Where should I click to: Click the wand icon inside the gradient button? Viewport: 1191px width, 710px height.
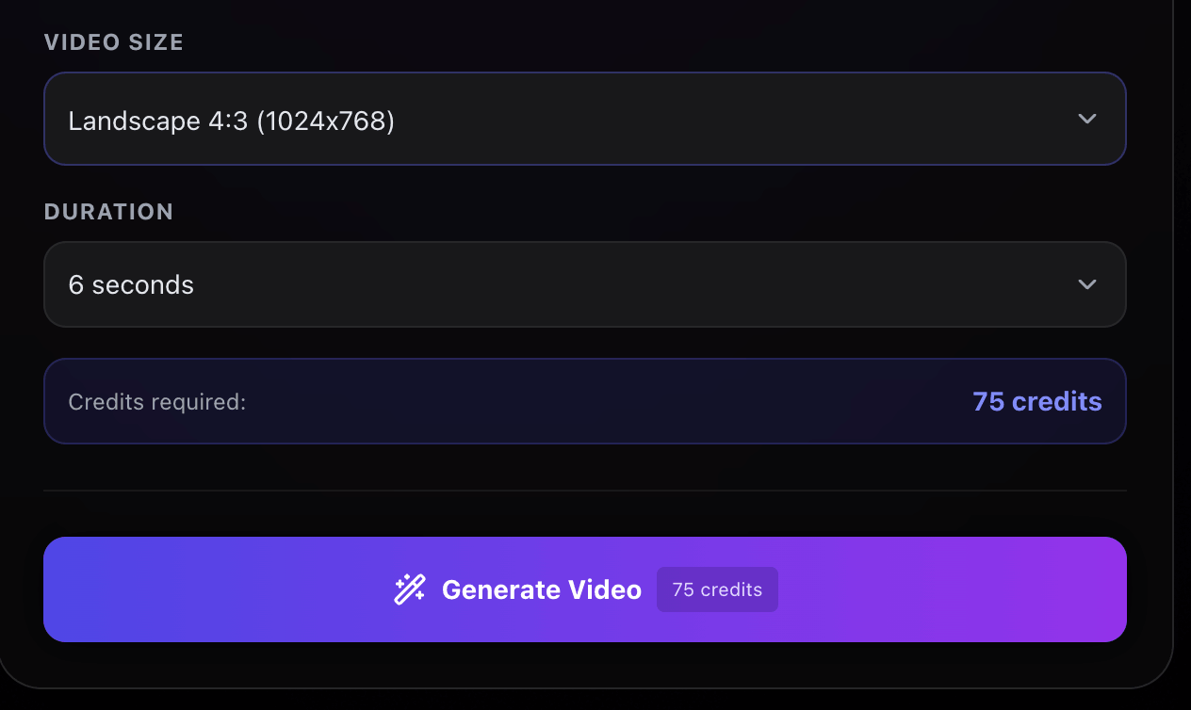point(409,589)
